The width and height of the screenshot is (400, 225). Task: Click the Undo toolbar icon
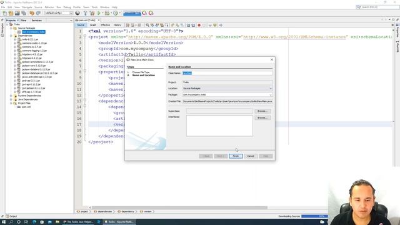point(32,13)
